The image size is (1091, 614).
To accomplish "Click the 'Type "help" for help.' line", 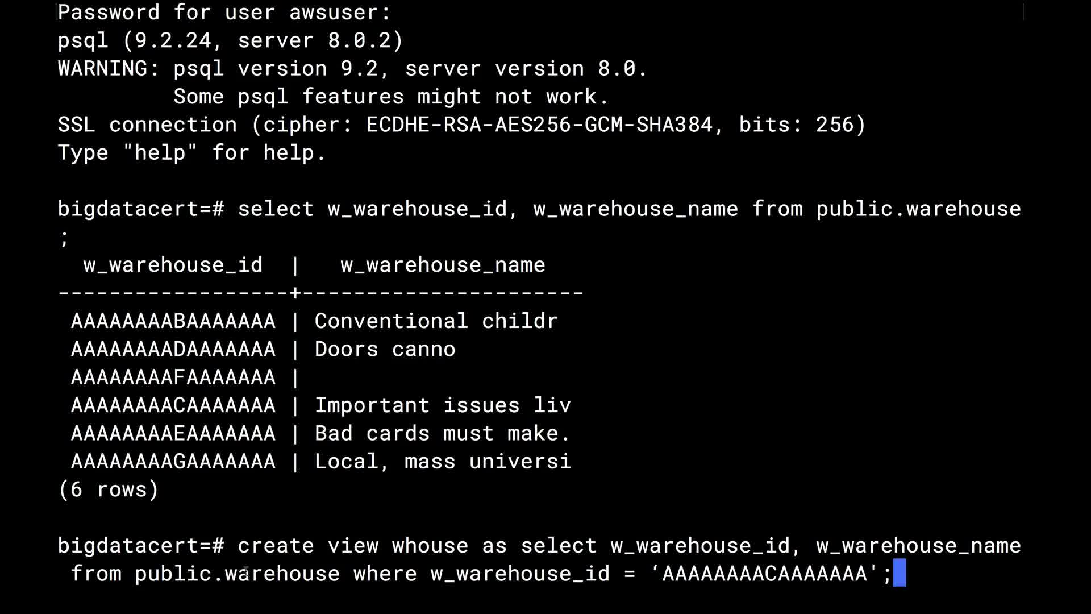I will click(192, 153).
